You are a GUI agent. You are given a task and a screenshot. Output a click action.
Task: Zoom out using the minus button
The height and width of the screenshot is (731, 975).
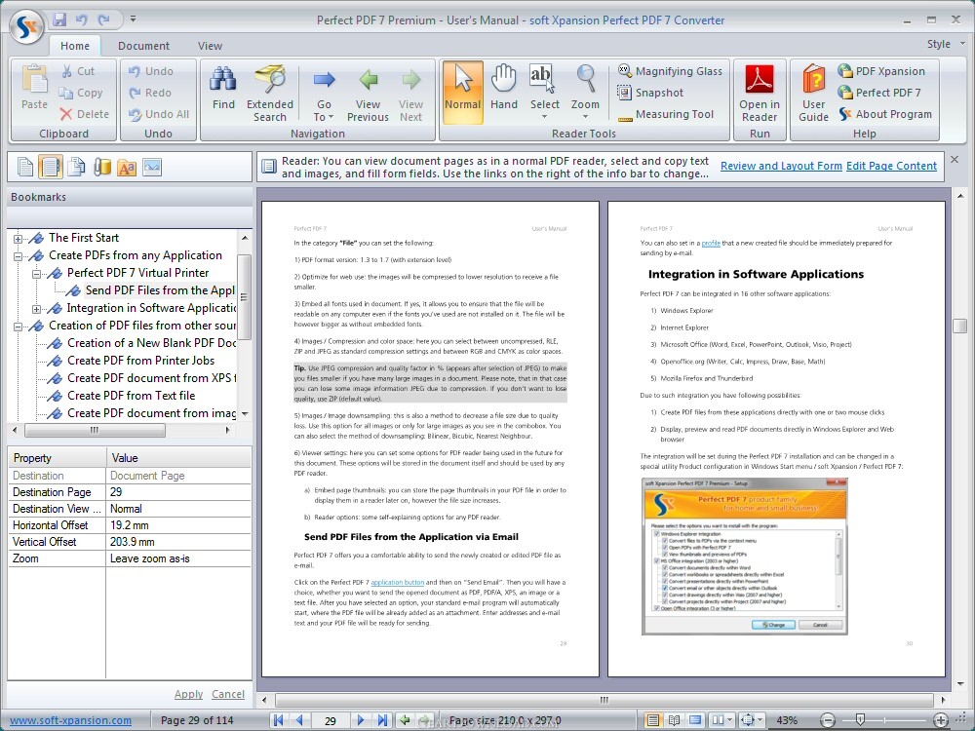coord(828,720)
